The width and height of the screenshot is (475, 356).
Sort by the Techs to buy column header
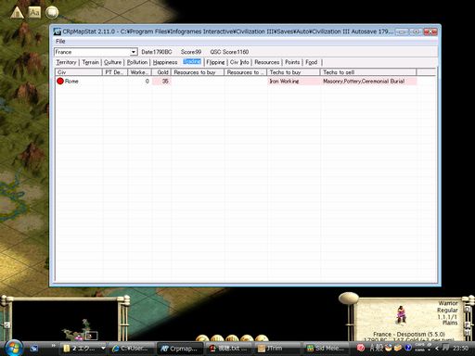(293, 72)
